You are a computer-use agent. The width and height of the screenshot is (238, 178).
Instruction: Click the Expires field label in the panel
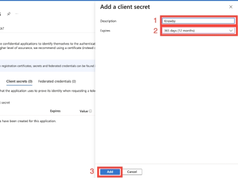(x=105, y=31)
